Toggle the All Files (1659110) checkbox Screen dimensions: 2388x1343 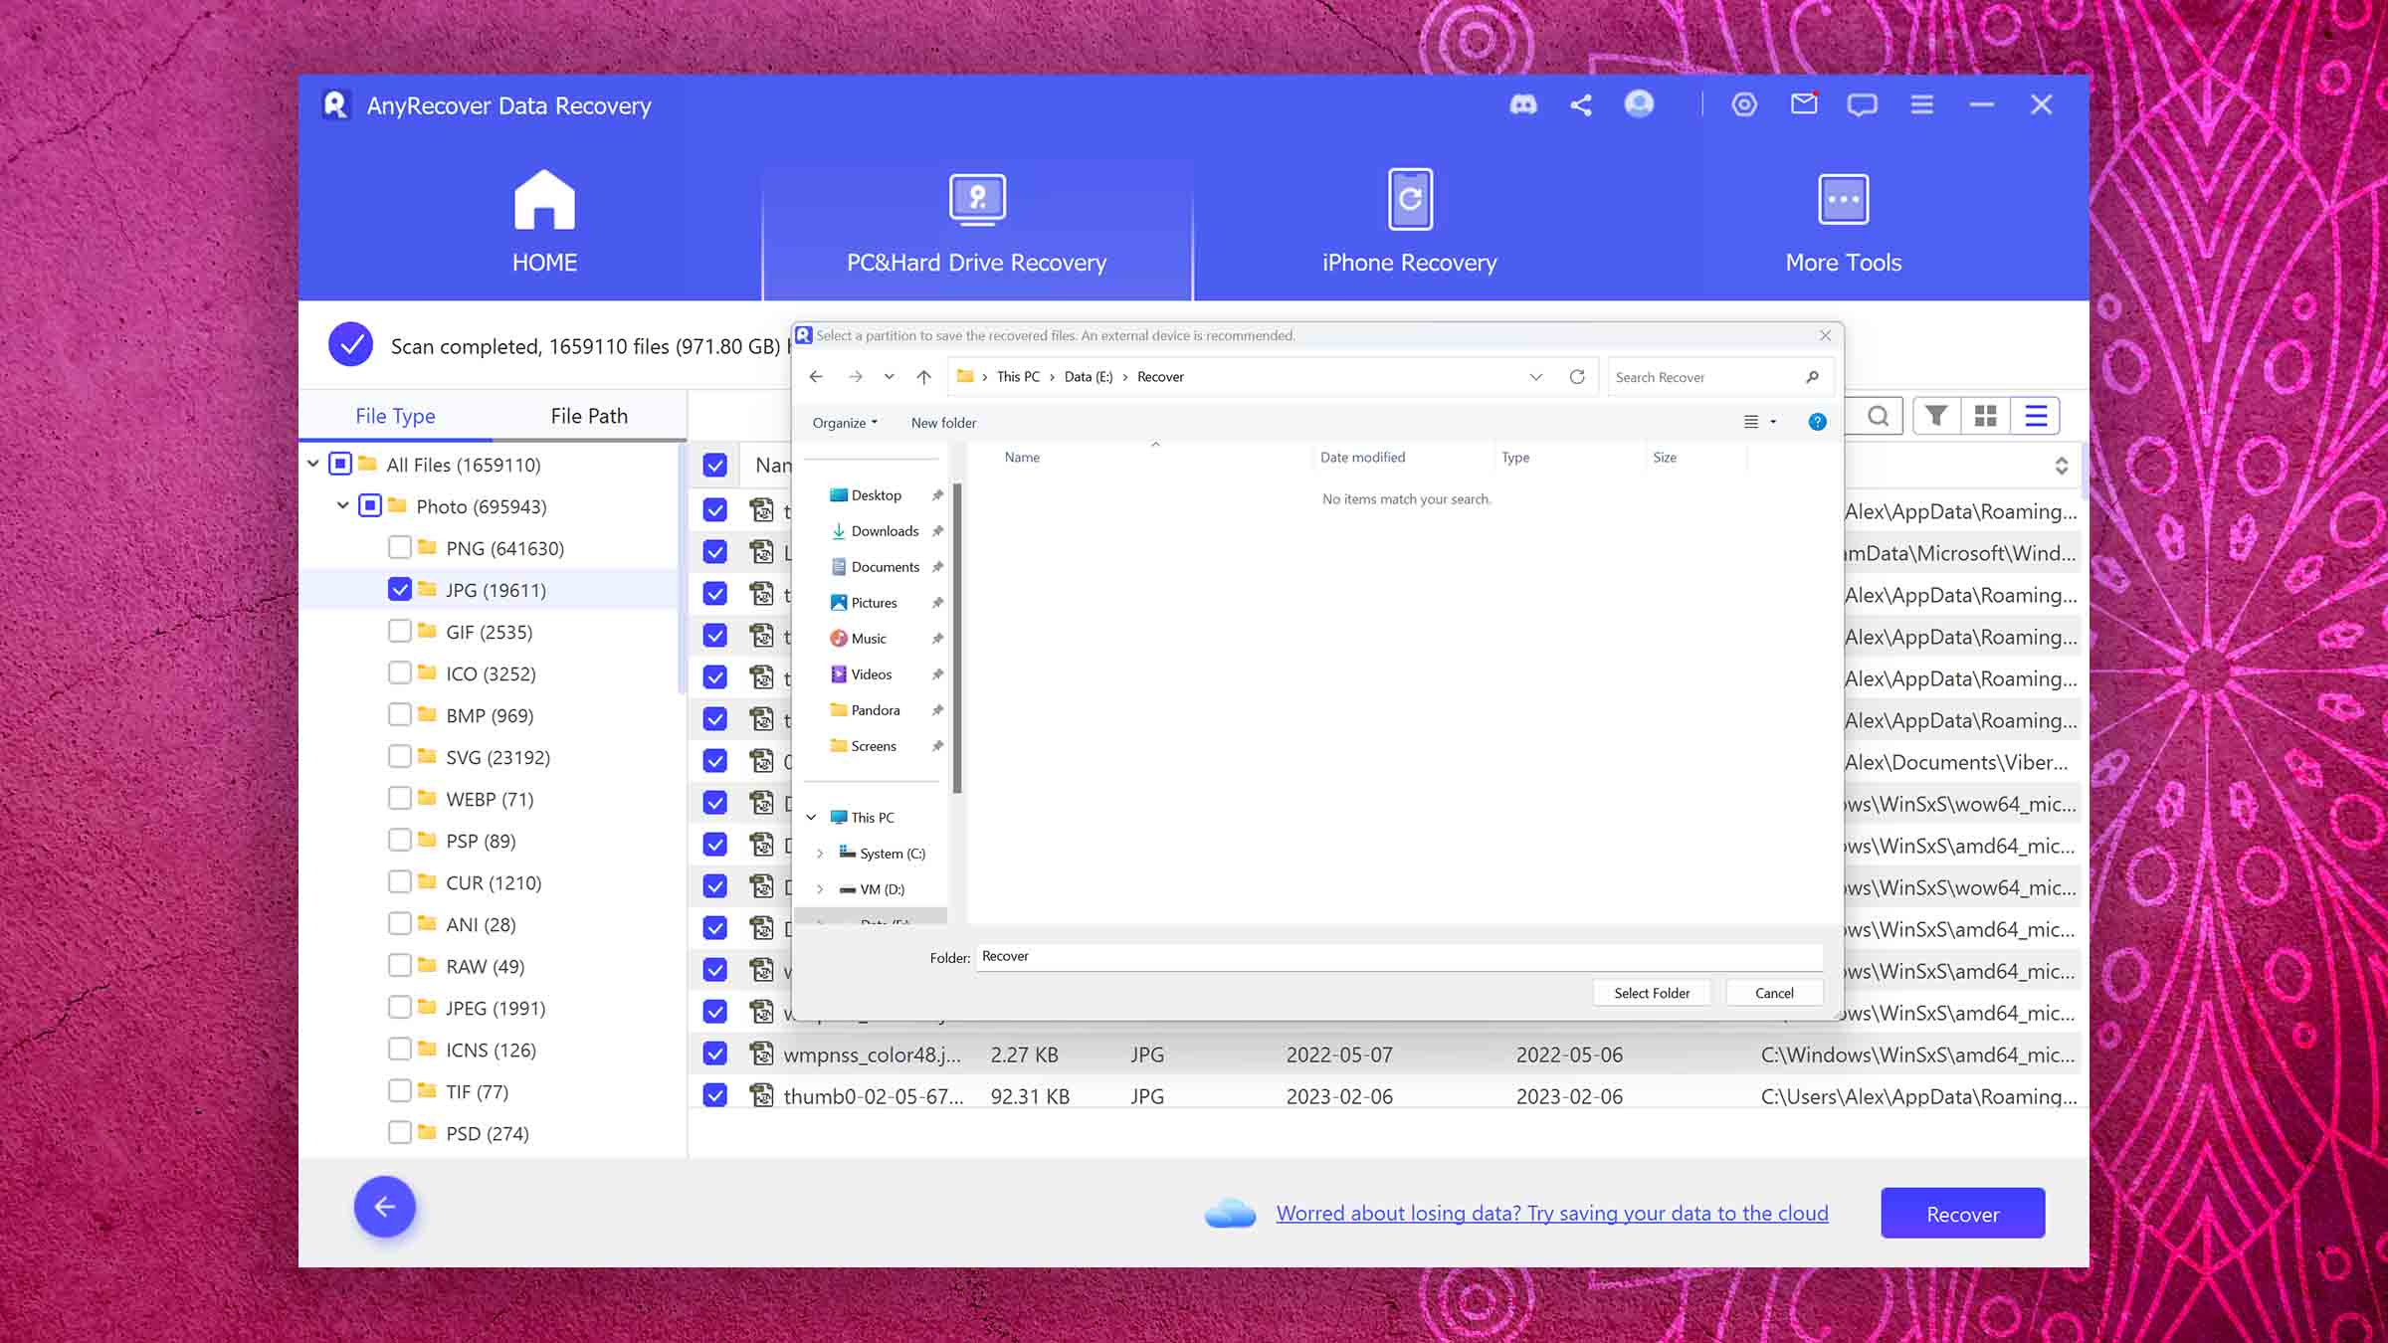click(340, 465)
